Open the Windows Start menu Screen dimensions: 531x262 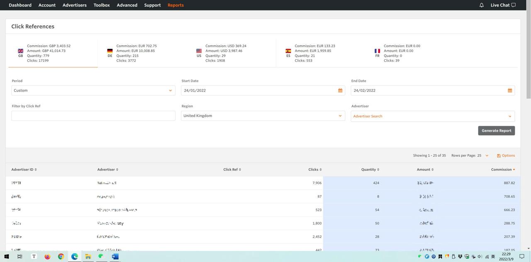(x=7, y=257)
